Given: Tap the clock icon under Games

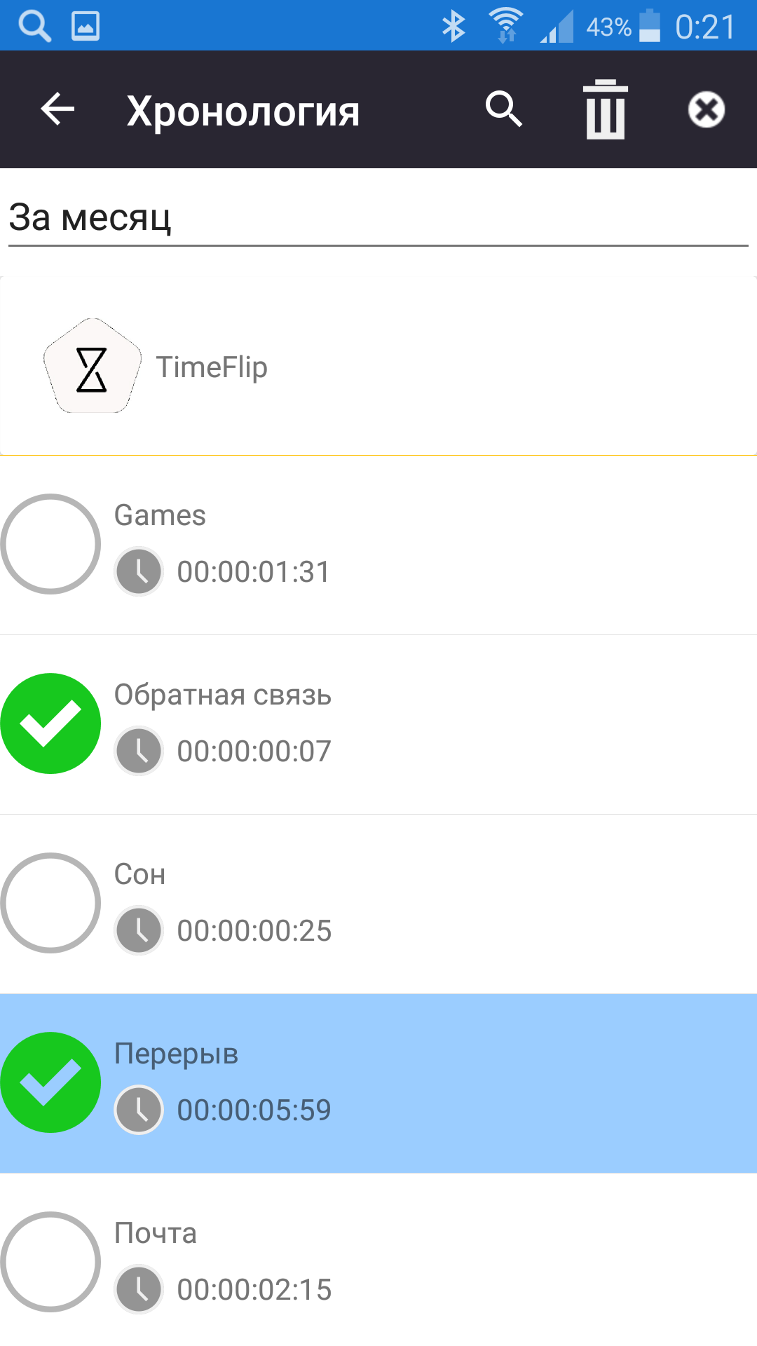Looking at the screenshot, I should [x=139, y=571].
